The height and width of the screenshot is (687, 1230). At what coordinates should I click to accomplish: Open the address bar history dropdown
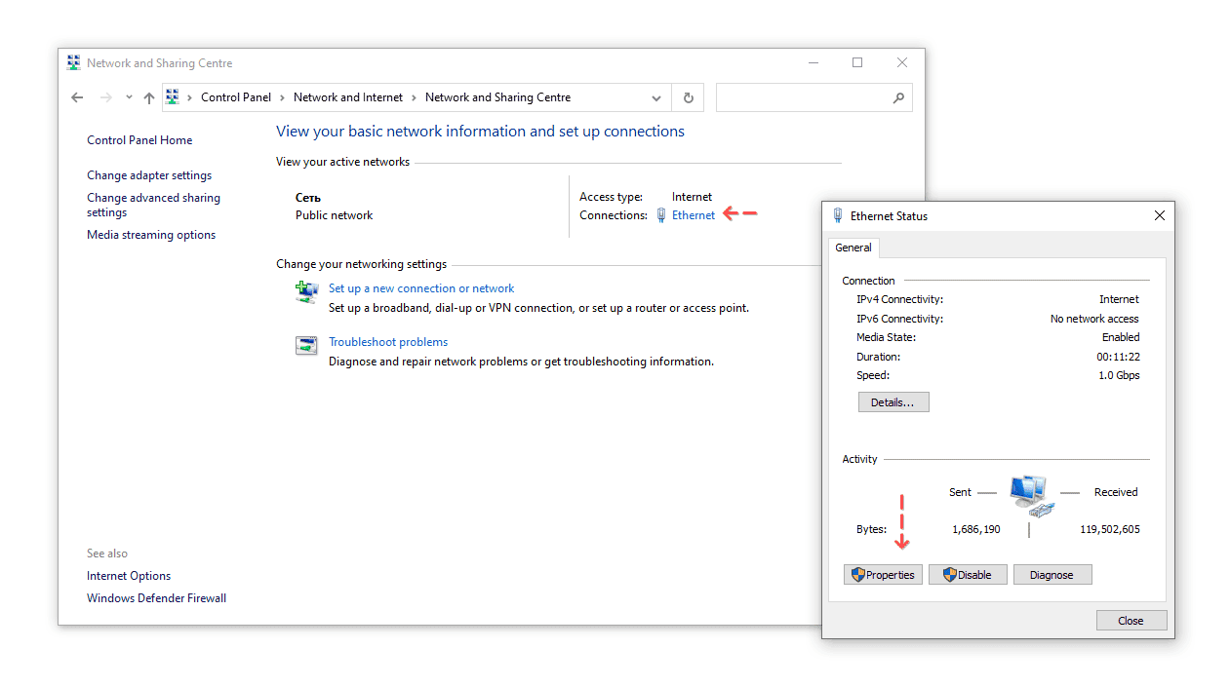(x=656, y=97)
